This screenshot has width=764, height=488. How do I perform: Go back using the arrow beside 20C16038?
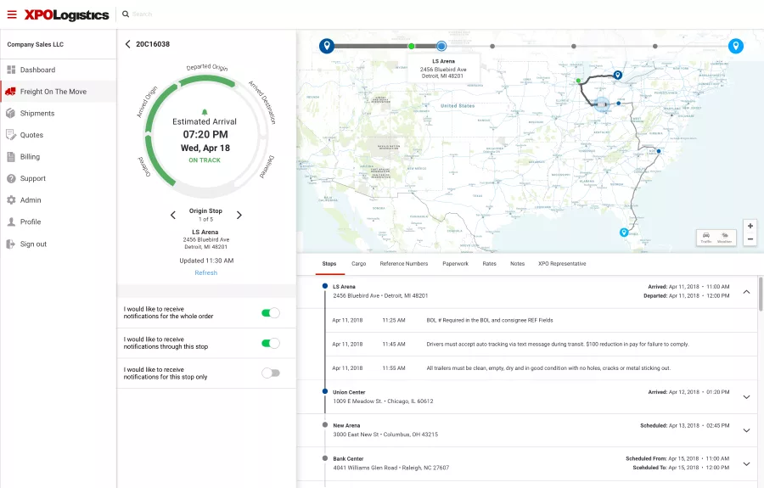tap(127, 44)
